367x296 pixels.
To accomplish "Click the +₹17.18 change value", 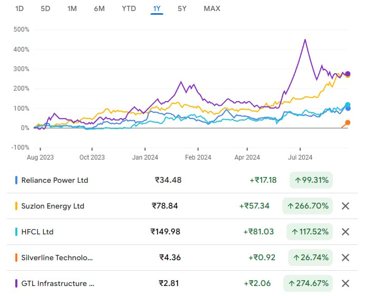I will [263, 180].
